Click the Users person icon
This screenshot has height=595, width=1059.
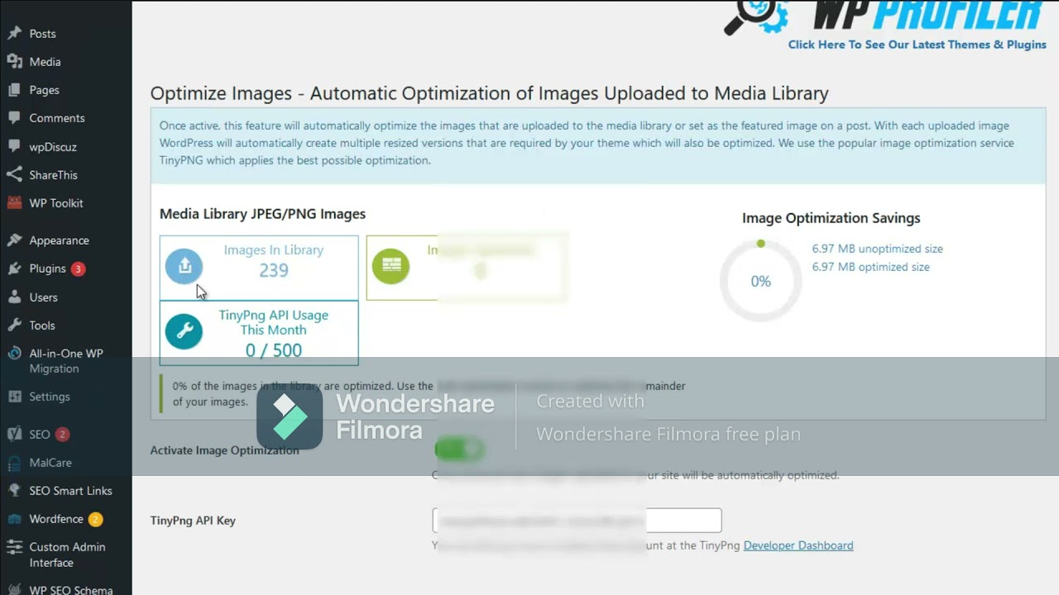[x=14, y=297]
